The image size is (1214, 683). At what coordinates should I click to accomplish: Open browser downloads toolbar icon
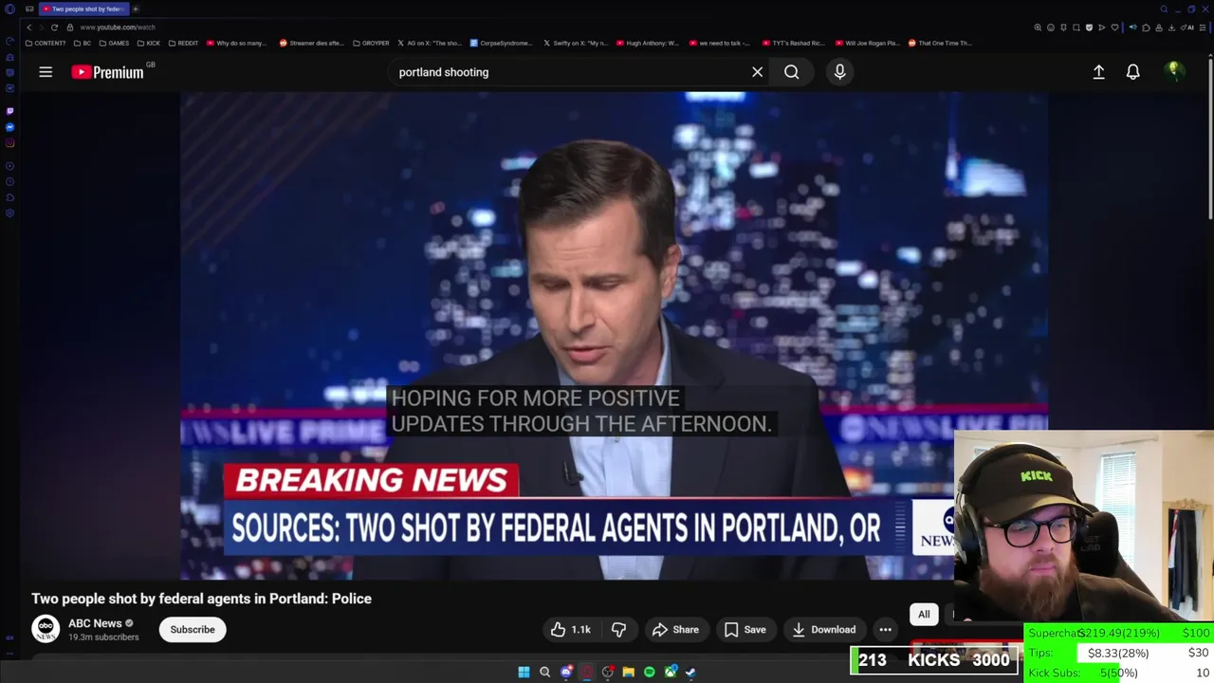(x=1171, y=28)
